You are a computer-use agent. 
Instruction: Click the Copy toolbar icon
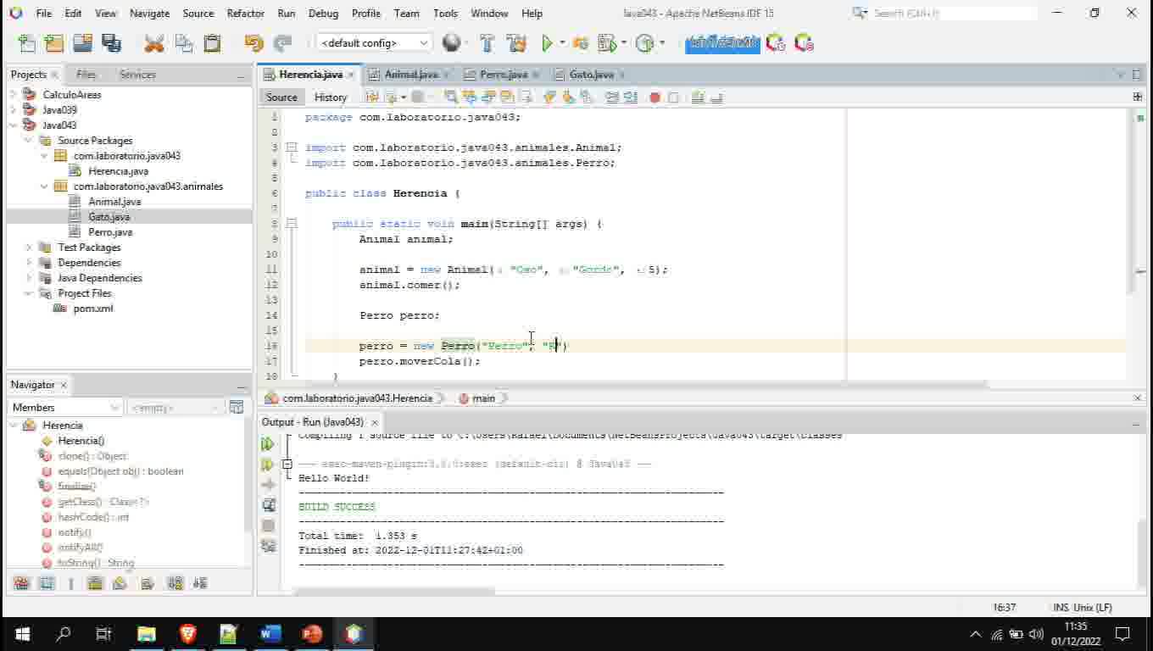(x=183, y=43)
